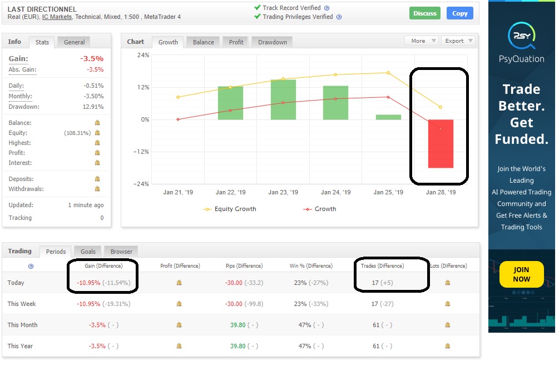
Task: Select the Goals tab in Trading section
Action: [88, 252]
